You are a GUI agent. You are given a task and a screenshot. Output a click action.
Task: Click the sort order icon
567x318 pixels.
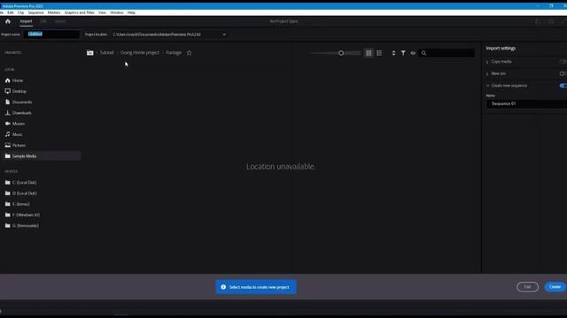[393, 53]
